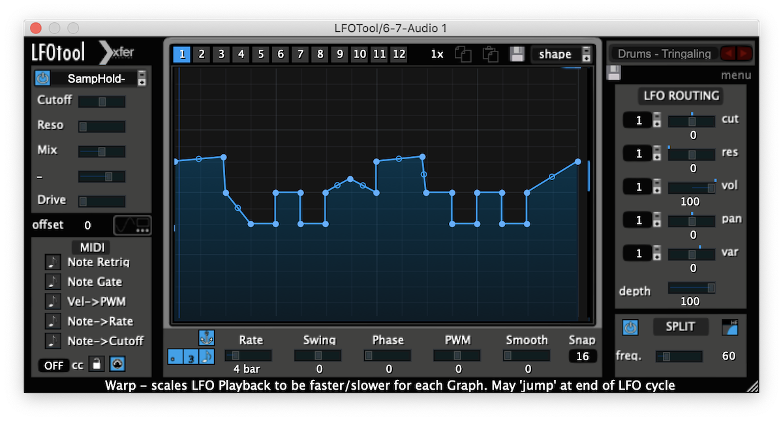Viewport: 783px width, 421px height.
Task: Toggle the Vel->PWM music note button
Action: (53, 301)
